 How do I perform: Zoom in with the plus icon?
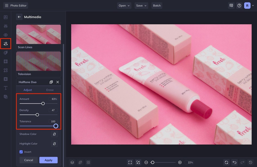click(180, 162)
